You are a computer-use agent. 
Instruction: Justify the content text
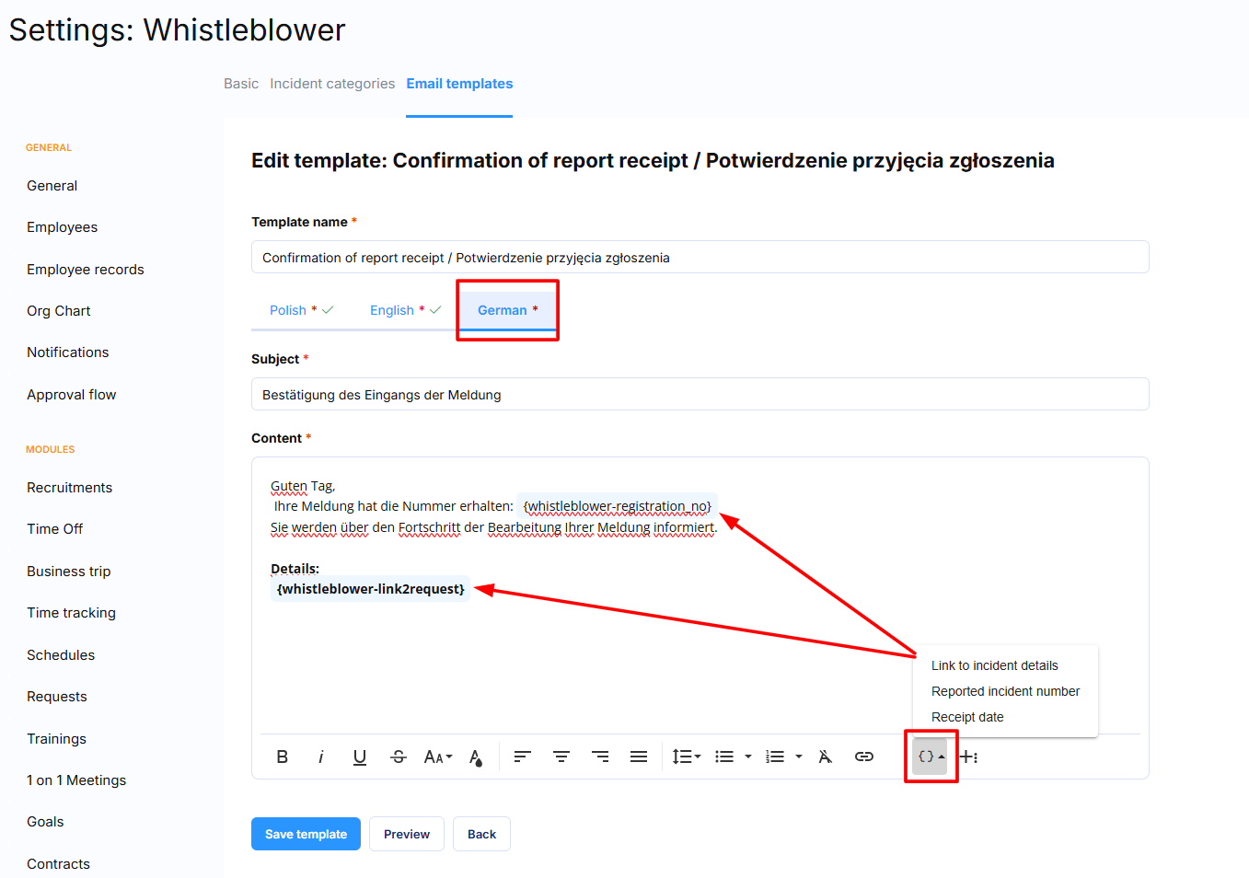click(638, 757)
